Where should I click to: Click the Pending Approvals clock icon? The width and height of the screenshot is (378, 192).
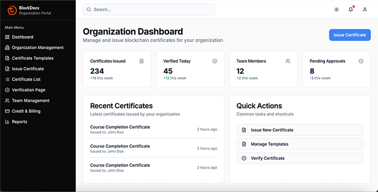[x=361, y=61]
